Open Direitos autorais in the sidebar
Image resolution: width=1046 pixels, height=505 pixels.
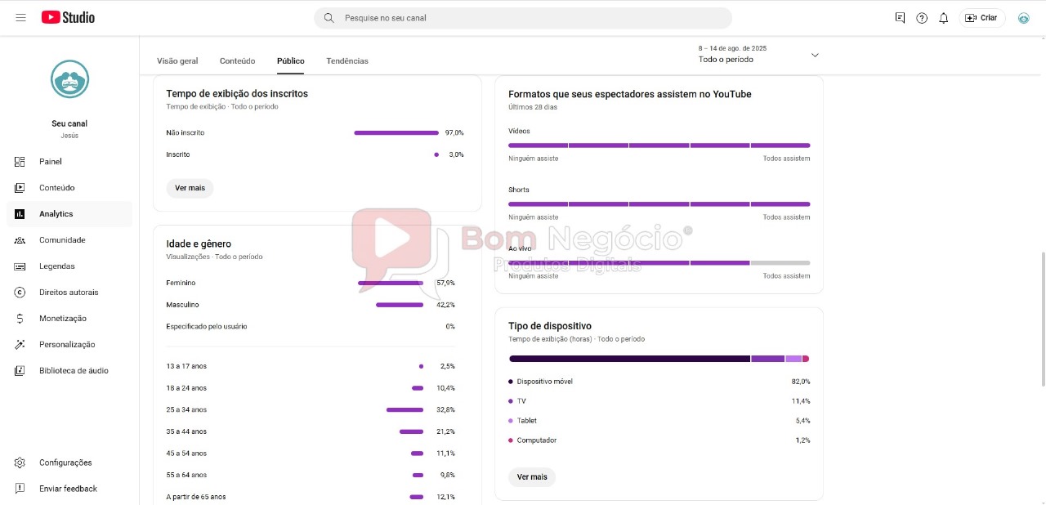click(x=69, y=293)
